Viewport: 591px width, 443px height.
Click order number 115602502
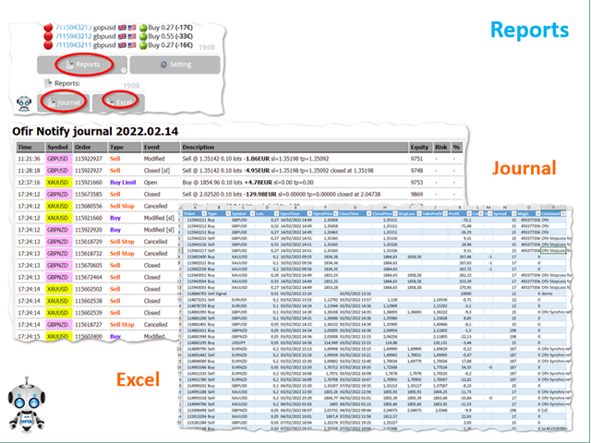pyautogui.click(x=89, y=289)
